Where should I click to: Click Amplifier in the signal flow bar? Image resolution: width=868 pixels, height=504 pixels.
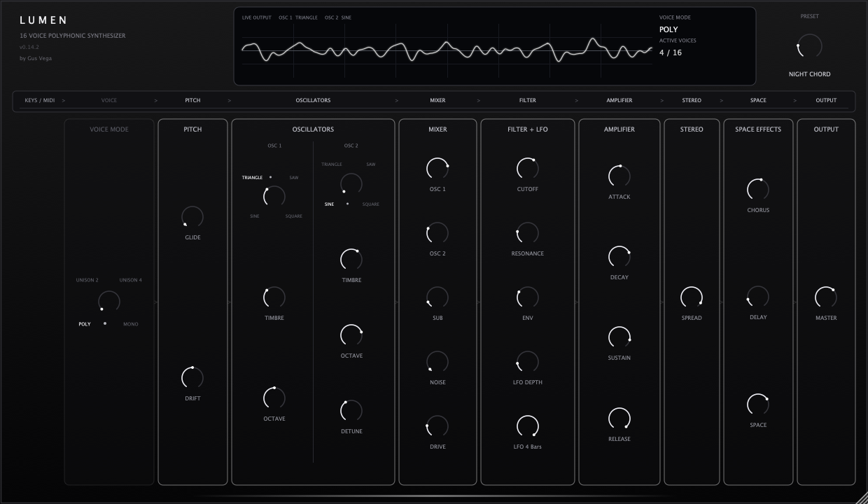pyautogui.click(x=619, y=100)
